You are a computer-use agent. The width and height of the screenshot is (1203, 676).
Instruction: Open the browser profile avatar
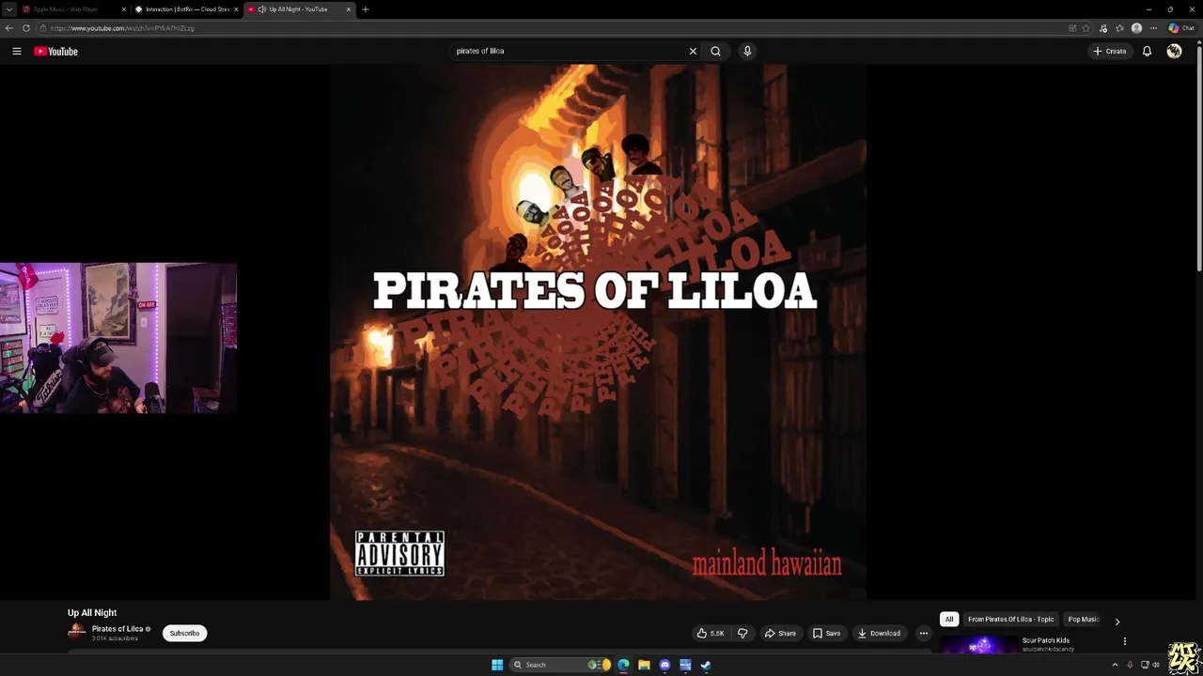[1136, 28]
